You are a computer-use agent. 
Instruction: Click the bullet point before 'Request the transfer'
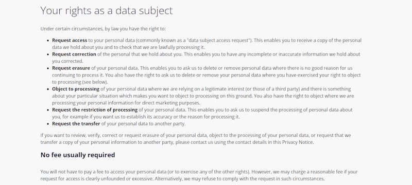(x=48, y=124)
